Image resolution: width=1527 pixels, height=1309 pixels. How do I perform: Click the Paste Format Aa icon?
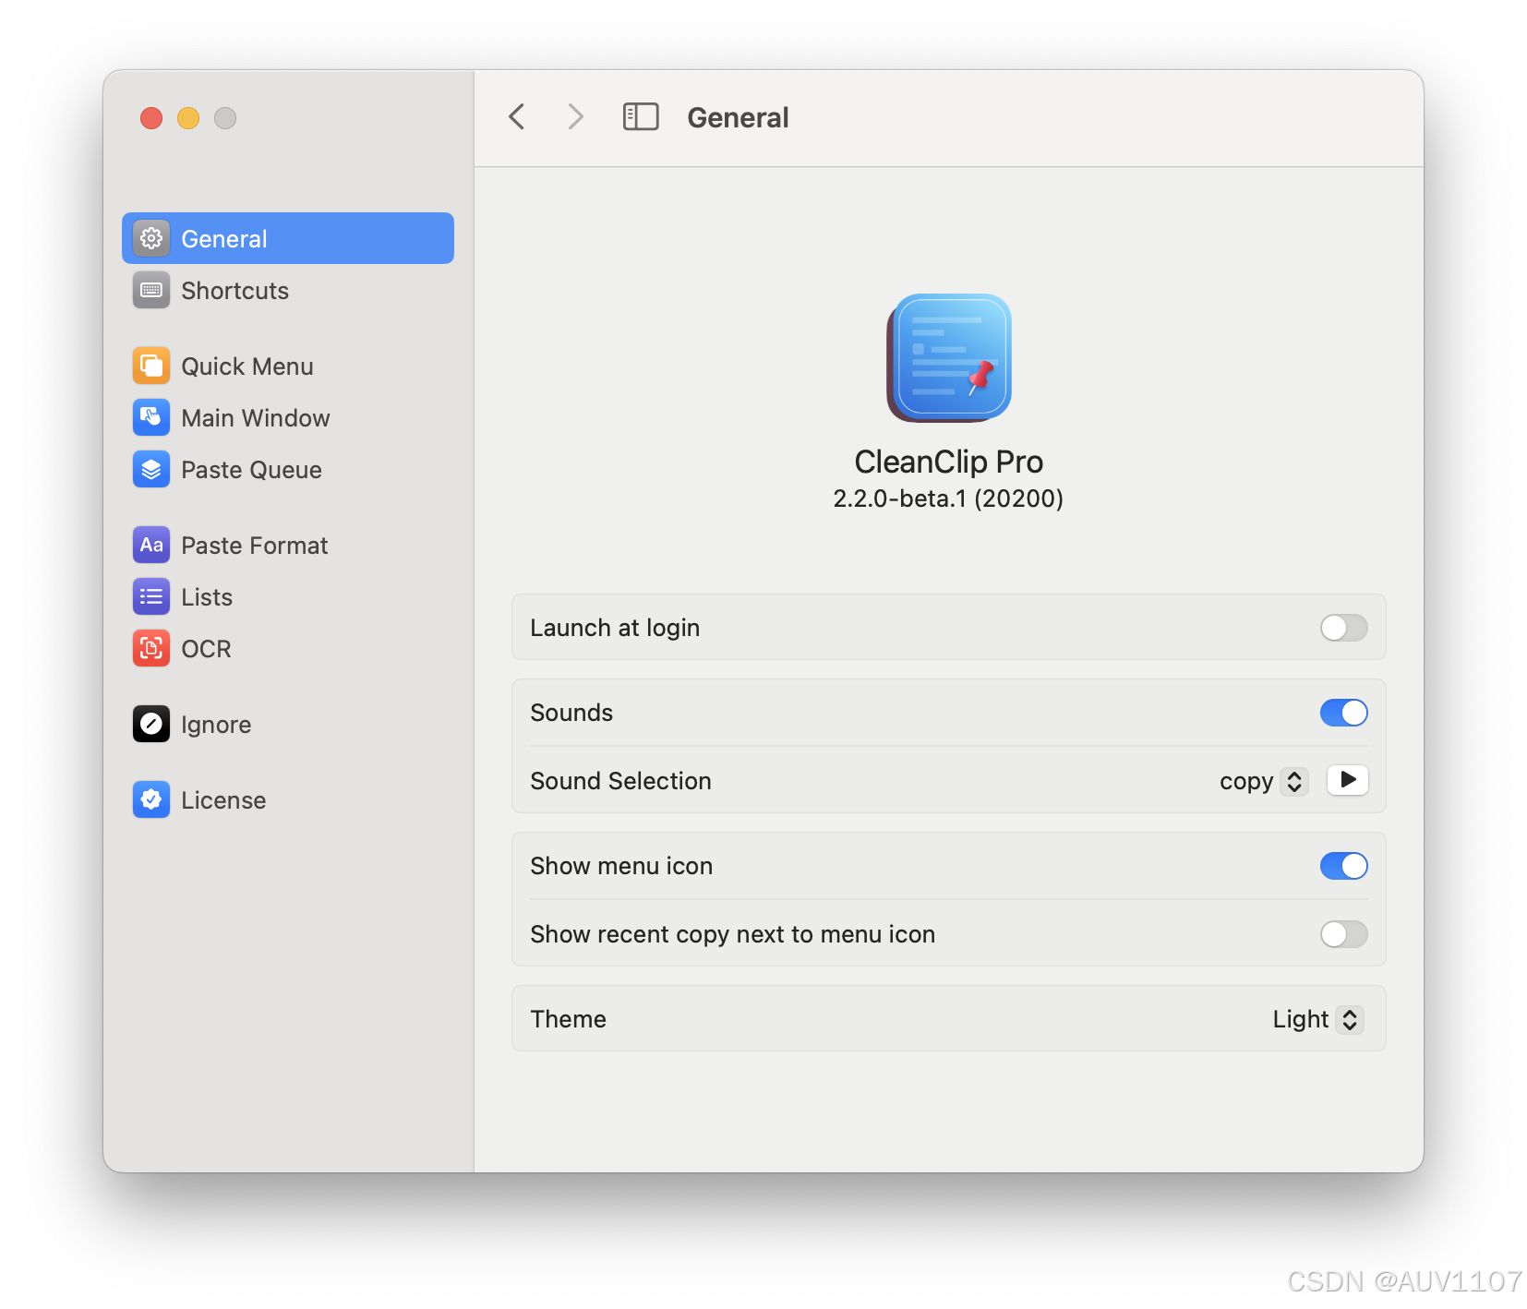coord(151,545)
